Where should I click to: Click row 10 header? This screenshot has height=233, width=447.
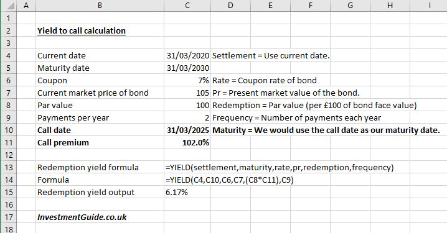click(x=9, y=130)
